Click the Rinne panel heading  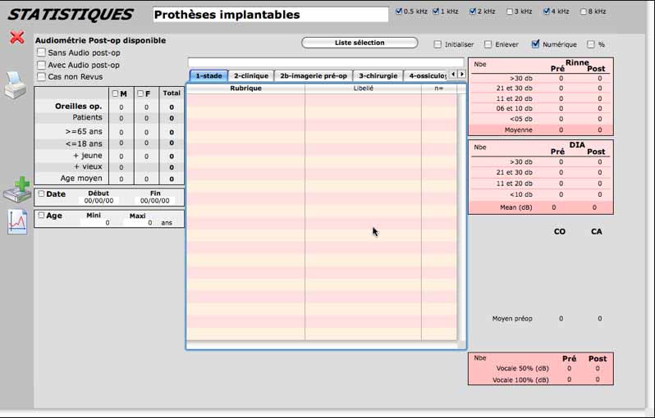577,62
